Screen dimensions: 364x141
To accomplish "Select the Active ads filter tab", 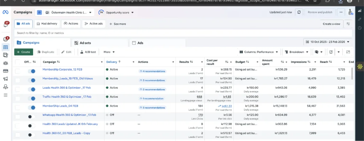I will (x=94, y=24).
